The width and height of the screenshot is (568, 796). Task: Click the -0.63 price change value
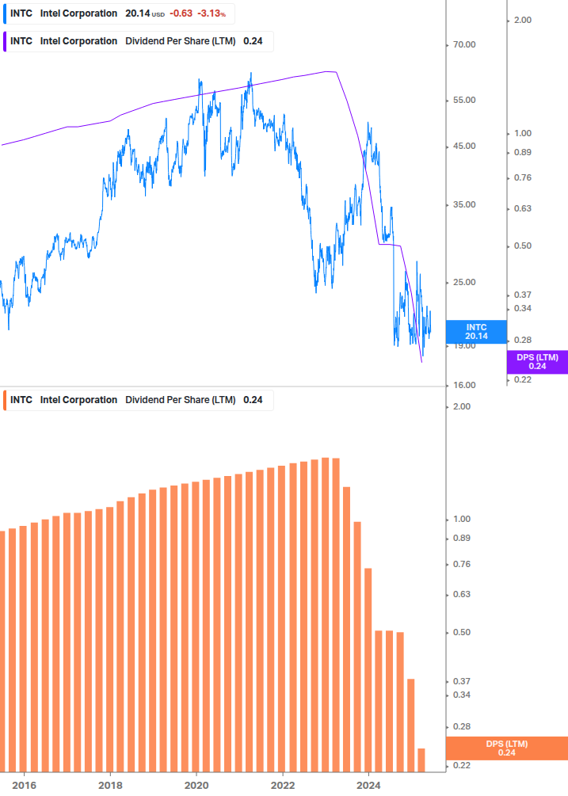(181, 13)
